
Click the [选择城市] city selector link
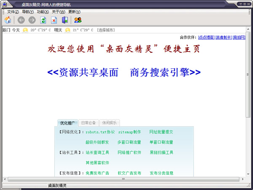[106, 30]
